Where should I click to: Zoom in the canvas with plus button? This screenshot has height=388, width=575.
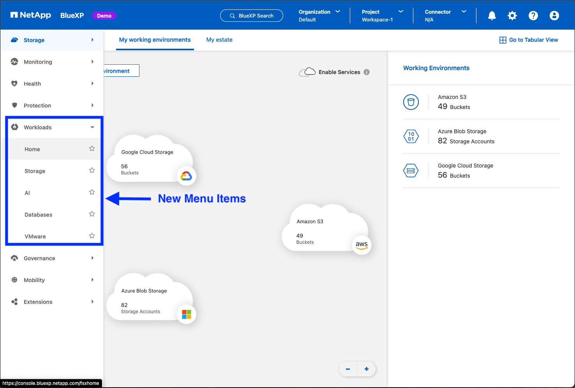(x=367, y=369)
